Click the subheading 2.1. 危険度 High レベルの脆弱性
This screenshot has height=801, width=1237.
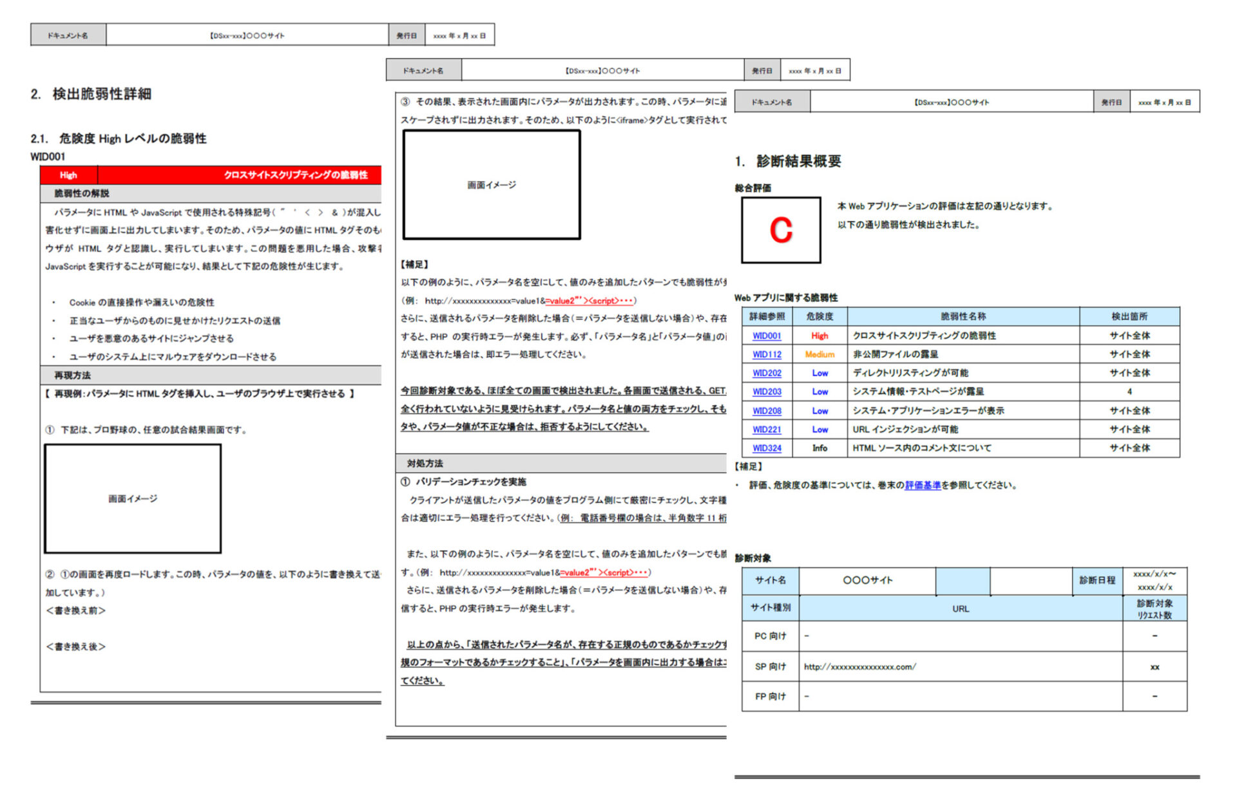click(x=119, y=138)
